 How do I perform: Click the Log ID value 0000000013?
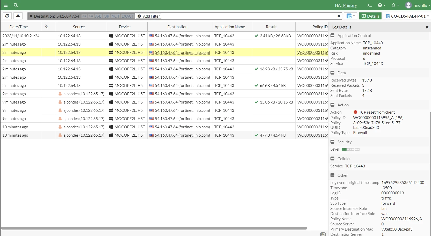click(392, 193)
